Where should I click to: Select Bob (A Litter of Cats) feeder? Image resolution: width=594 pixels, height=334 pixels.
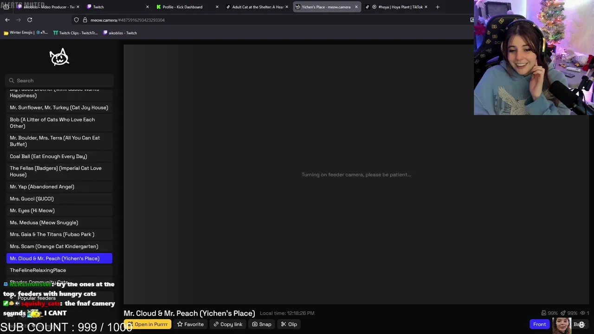click(x=59, y=123)
